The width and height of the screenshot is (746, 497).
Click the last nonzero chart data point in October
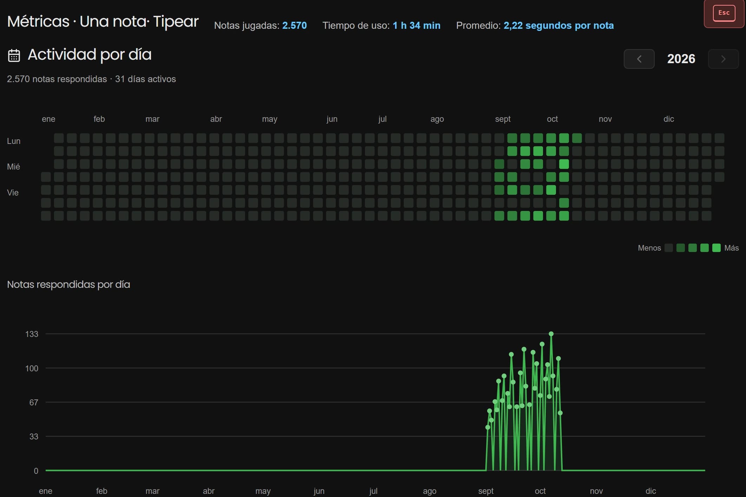point(560,413)
